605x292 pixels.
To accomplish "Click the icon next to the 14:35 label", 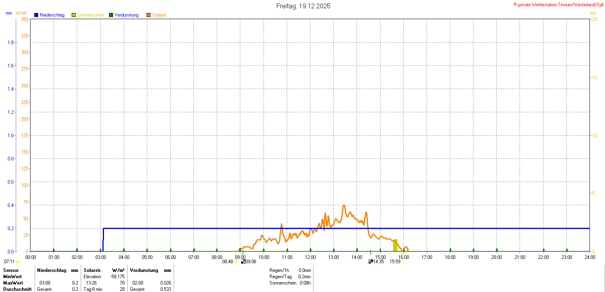I will tap(370, 262).
